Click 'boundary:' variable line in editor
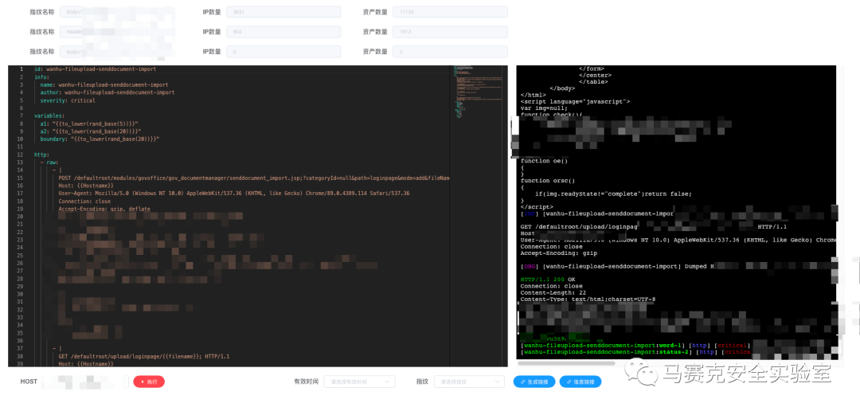This screenshot has height=411, width=860. [x=100, y=139]
